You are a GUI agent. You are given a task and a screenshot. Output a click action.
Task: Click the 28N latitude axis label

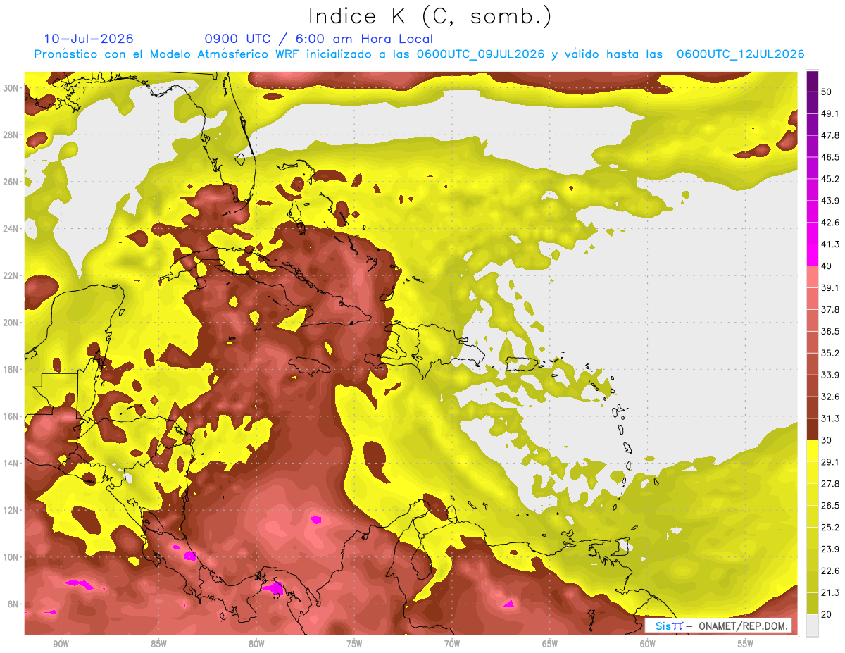[11, 135]
